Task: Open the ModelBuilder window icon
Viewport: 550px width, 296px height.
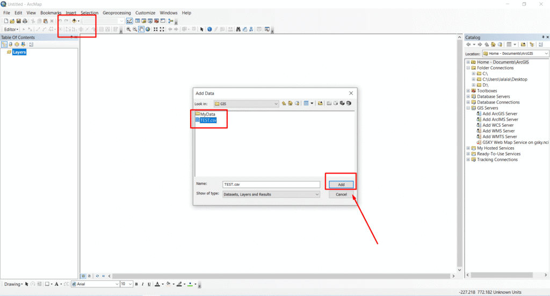Action: coord(171,21)
